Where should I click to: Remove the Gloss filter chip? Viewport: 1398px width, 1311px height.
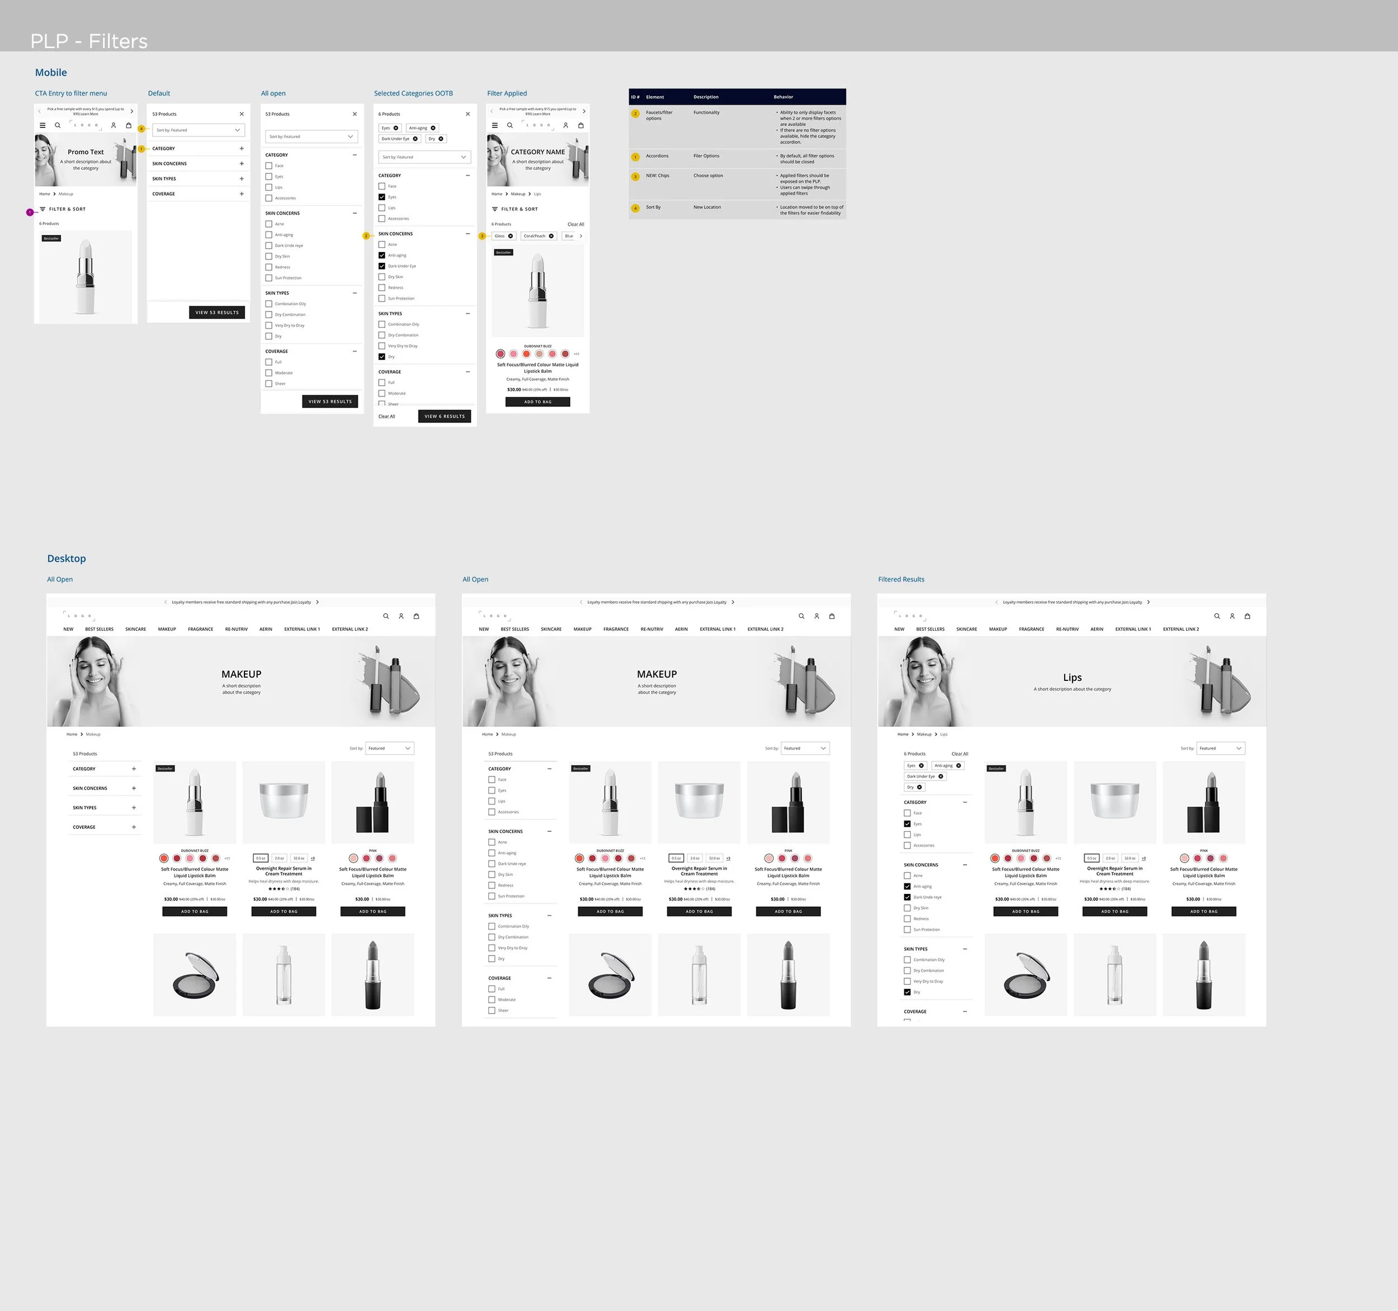511,236
